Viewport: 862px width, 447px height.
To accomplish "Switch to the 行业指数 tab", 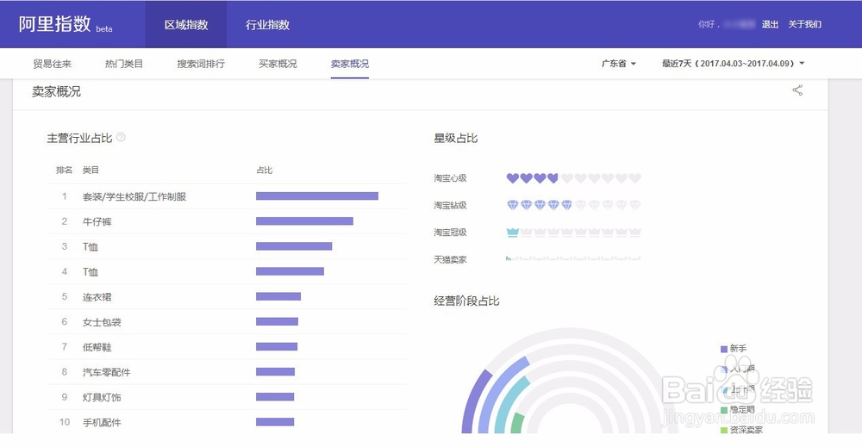I will point(267,25).
